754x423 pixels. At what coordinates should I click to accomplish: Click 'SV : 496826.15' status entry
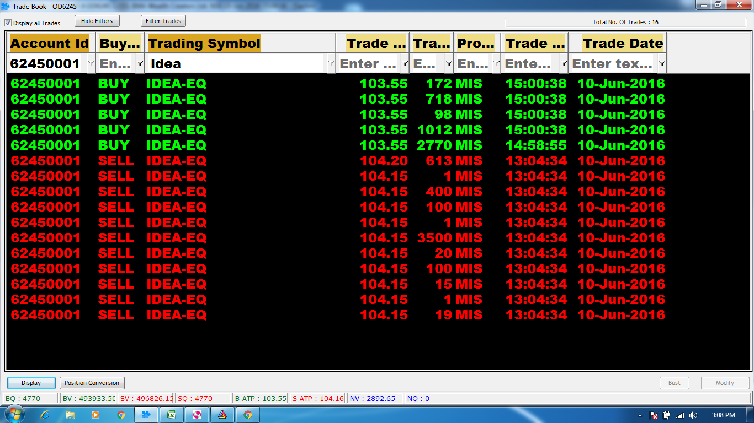[x=146, y=398]
